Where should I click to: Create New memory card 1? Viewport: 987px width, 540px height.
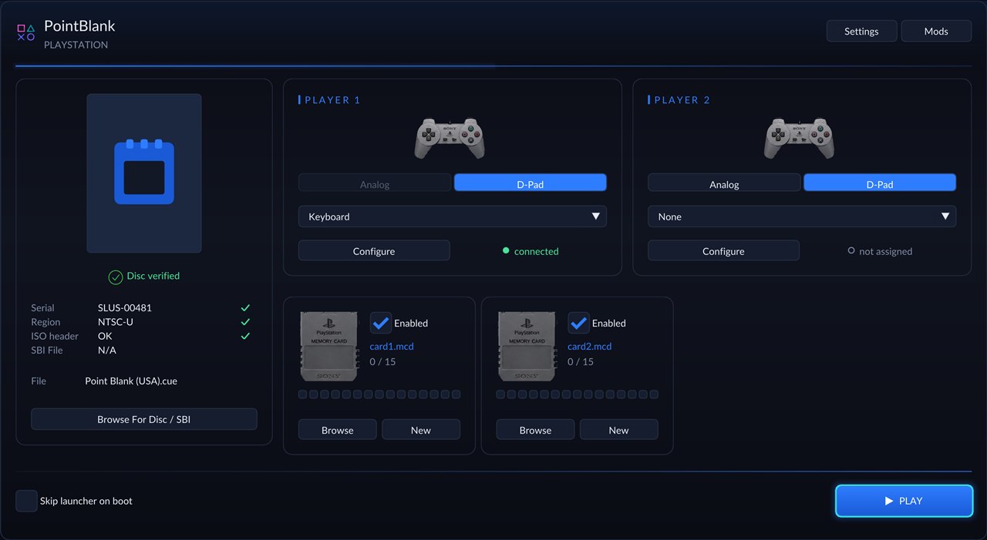click(x=421, y=430)
